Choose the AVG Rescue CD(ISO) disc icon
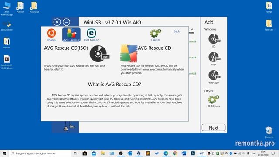Image resolution: width=279 pixels, height=157 pixels. click(99, 54)
